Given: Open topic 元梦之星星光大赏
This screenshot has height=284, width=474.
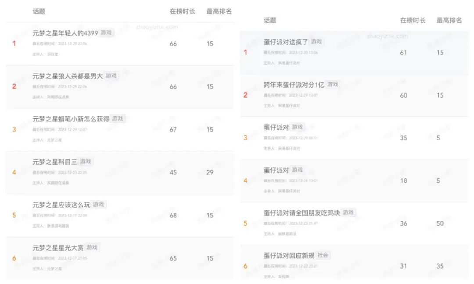Looking at the screenshot, I should click(x=58, y=248).
